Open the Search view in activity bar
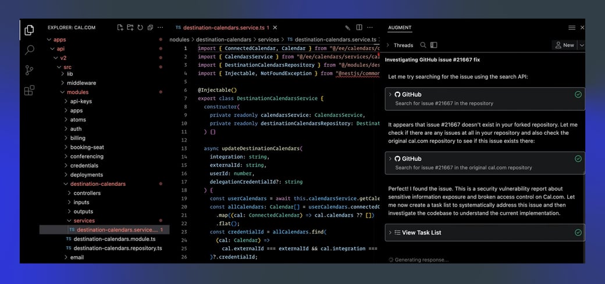The height and width of the screenshot is (284, 605). click(29, 51)
